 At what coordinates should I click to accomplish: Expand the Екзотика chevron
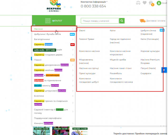pos(73,96)
